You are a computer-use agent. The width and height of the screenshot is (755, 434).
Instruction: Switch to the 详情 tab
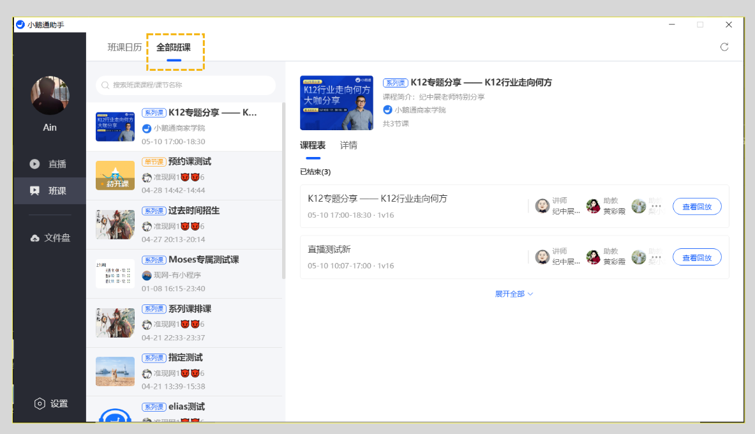pos(348,146)
